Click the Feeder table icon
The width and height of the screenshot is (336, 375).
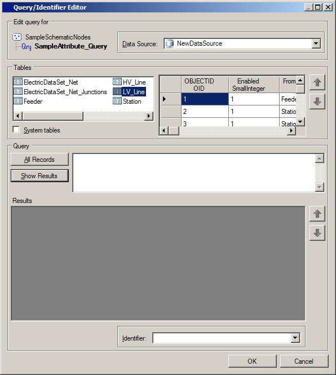click(18, 101)
